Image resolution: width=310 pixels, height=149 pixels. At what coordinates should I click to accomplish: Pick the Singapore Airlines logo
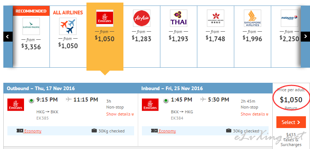252,18
